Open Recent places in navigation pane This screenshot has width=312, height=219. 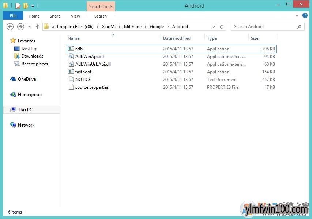pos(35,64)
